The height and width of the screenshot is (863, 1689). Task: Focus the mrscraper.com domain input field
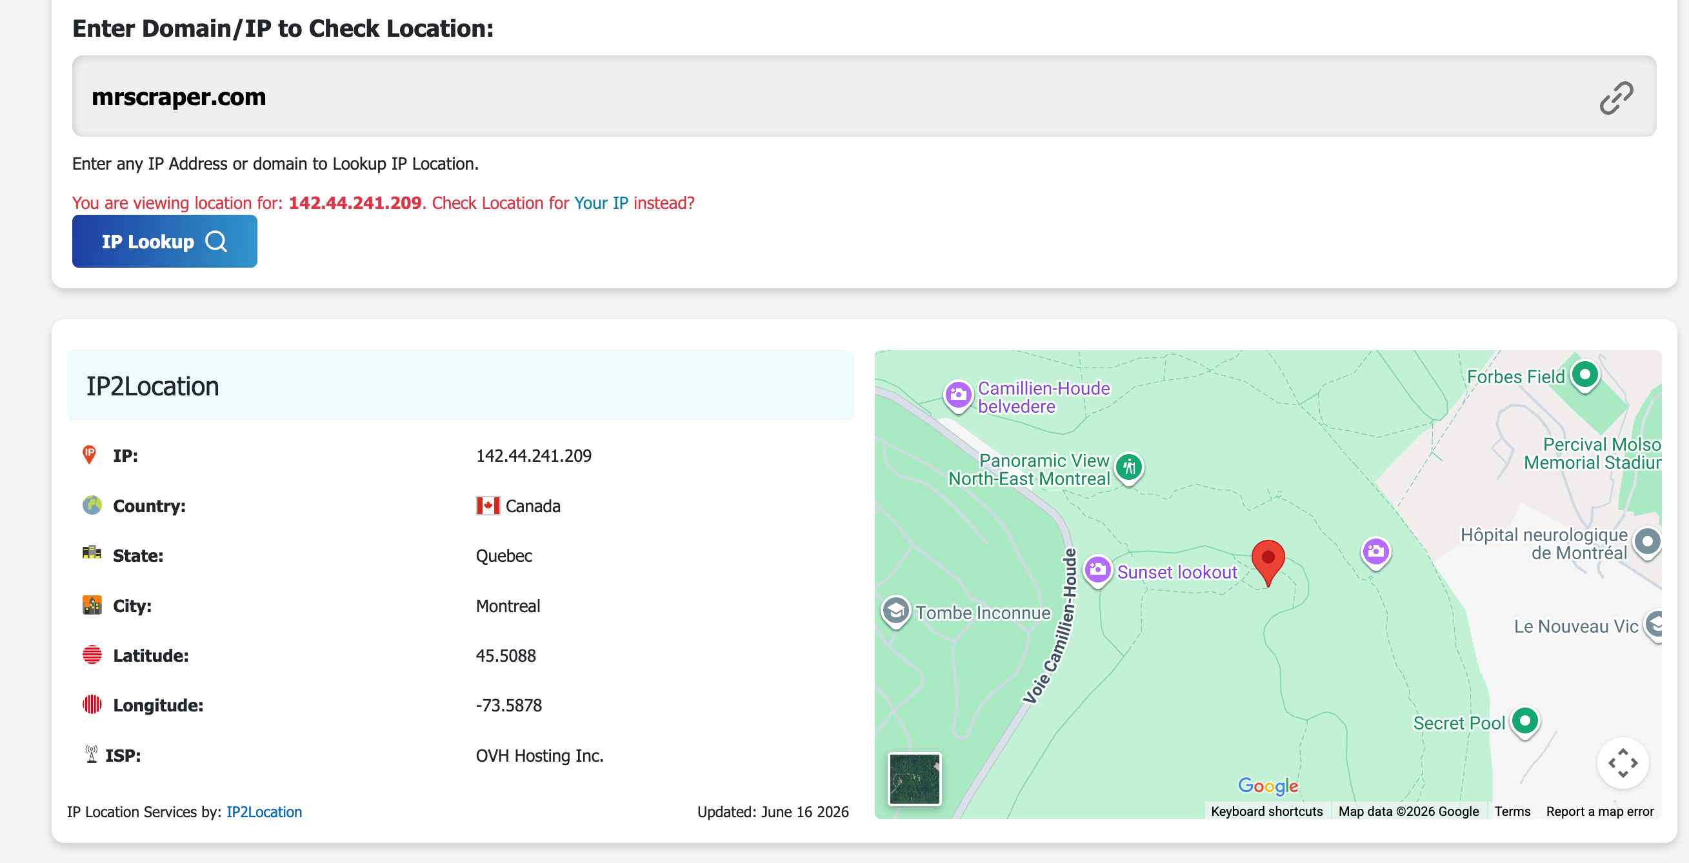pyautogui.click(x=863, y=96)
